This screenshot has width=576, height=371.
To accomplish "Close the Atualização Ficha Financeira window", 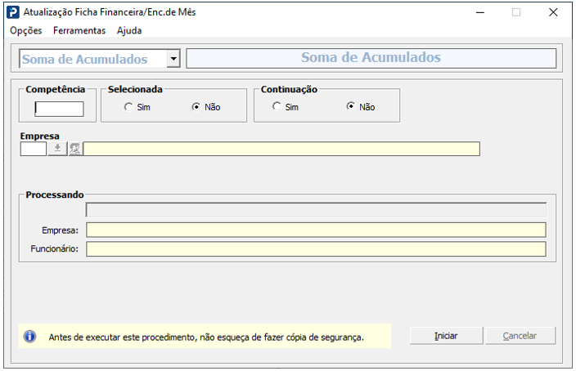I will tap(553, 12).
